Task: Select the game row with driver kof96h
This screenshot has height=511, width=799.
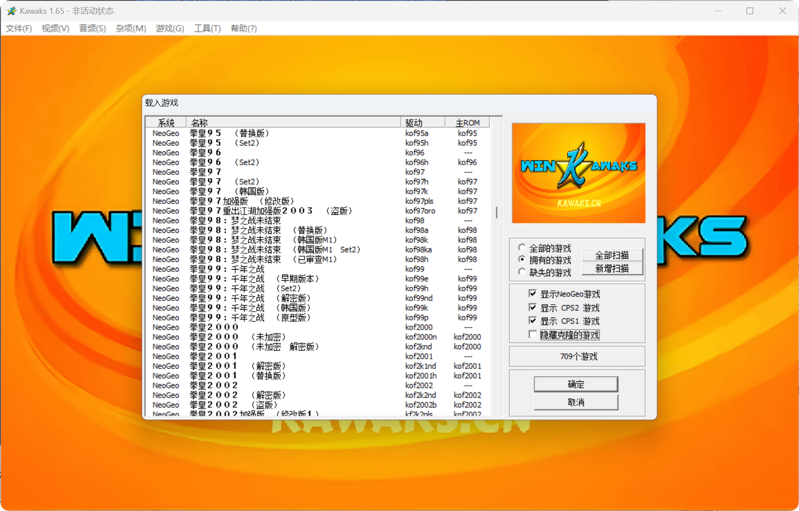Action: (x=318, y=162)
